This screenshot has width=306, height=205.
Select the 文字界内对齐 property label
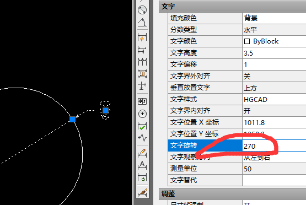tap(190, 111)
